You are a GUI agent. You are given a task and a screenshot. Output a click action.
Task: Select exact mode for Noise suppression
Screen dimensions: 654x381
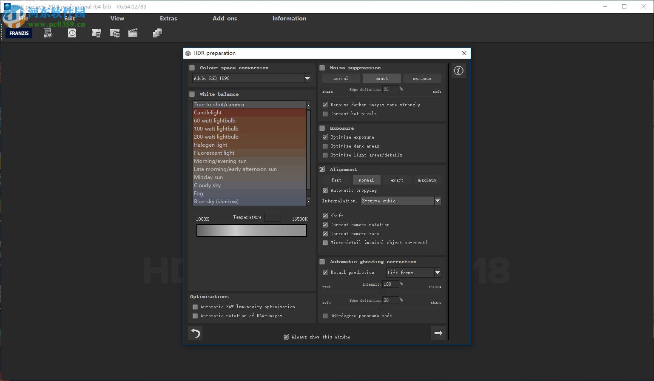pos(381,78)
